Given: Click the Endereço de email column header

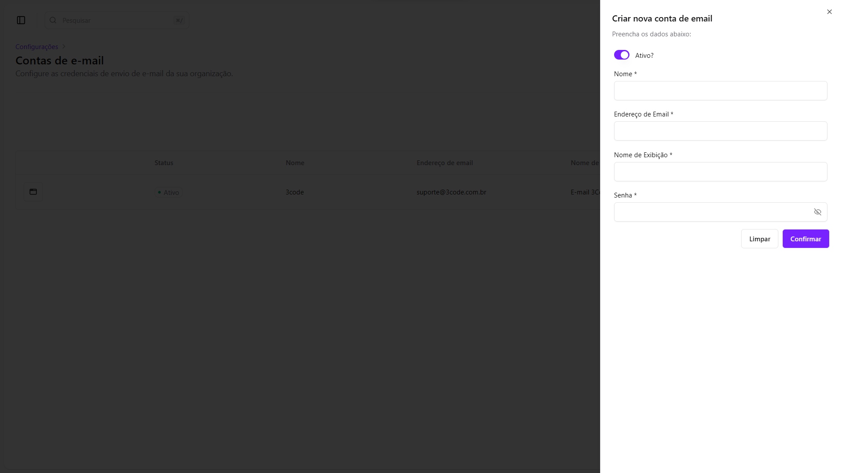Looking at the screenshot, I should (x=445, y=163).
